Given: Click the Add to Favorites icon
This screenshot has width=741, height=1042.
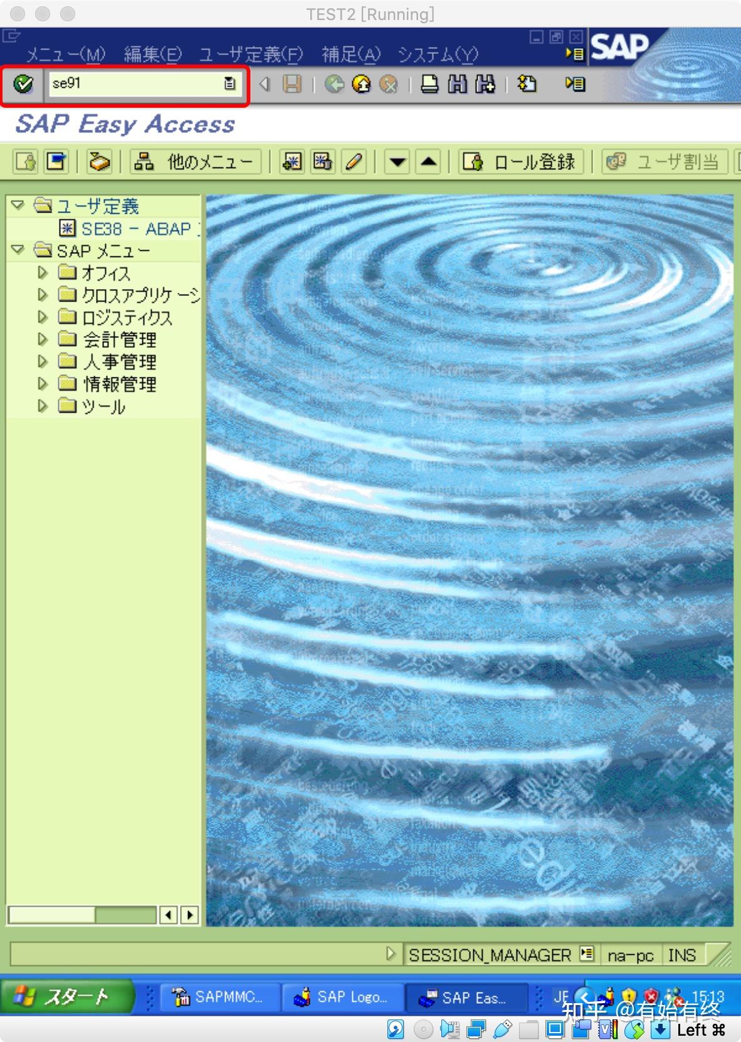Looking at the screenshot, I should tap(292, 162).
